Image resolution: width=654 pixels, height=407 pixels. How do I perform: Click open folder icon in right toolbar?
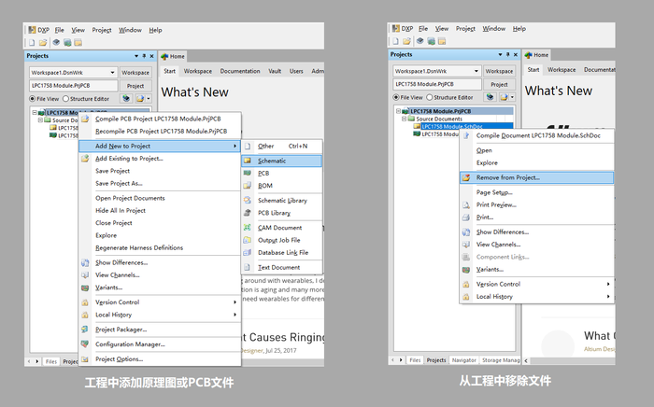point(406,41)
